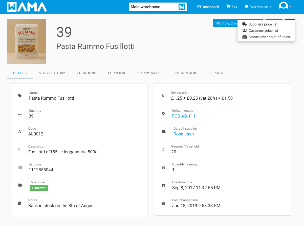Click the creation time Sep 8, 2017

(x=196, y=188)
